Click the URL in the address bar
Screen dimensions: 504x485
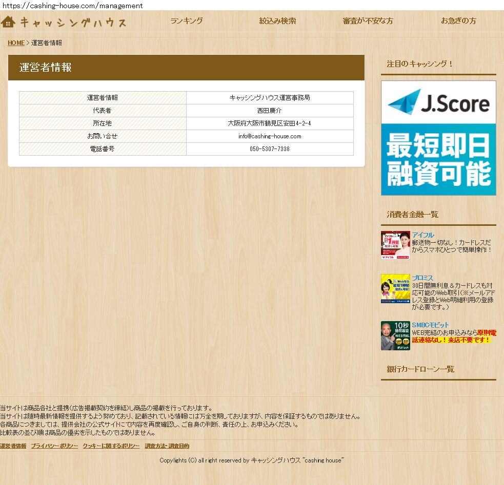(x=72, y=6)
